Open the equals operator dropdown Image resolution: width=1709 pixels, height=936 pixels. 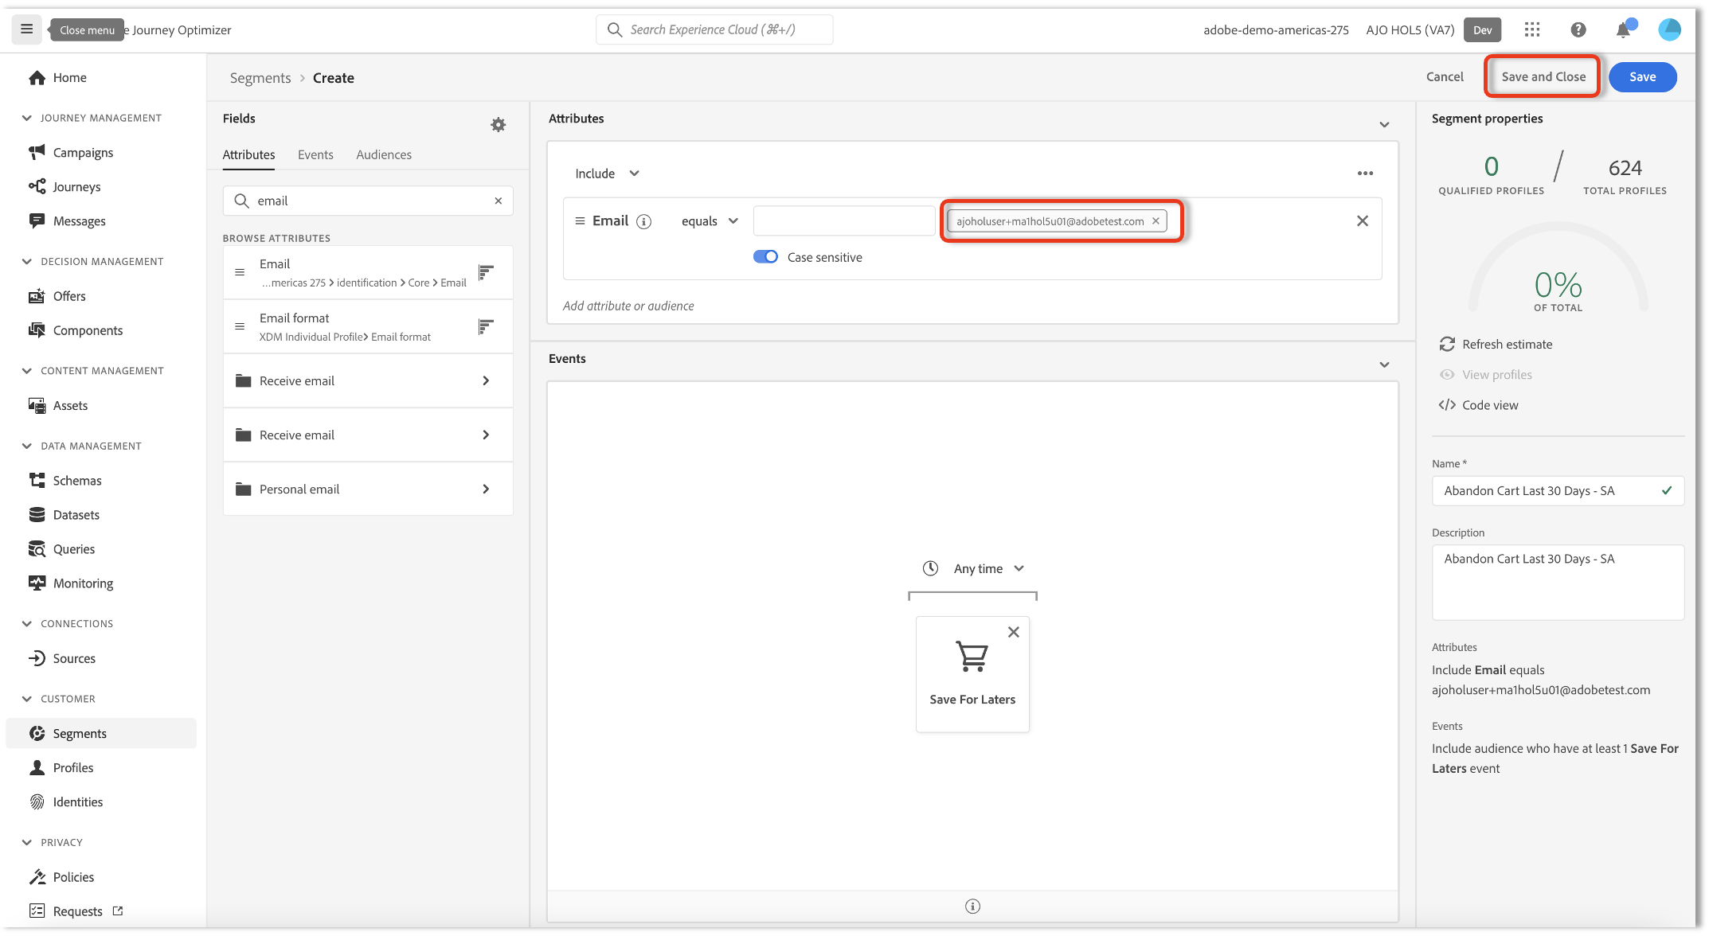coord(710,221)
